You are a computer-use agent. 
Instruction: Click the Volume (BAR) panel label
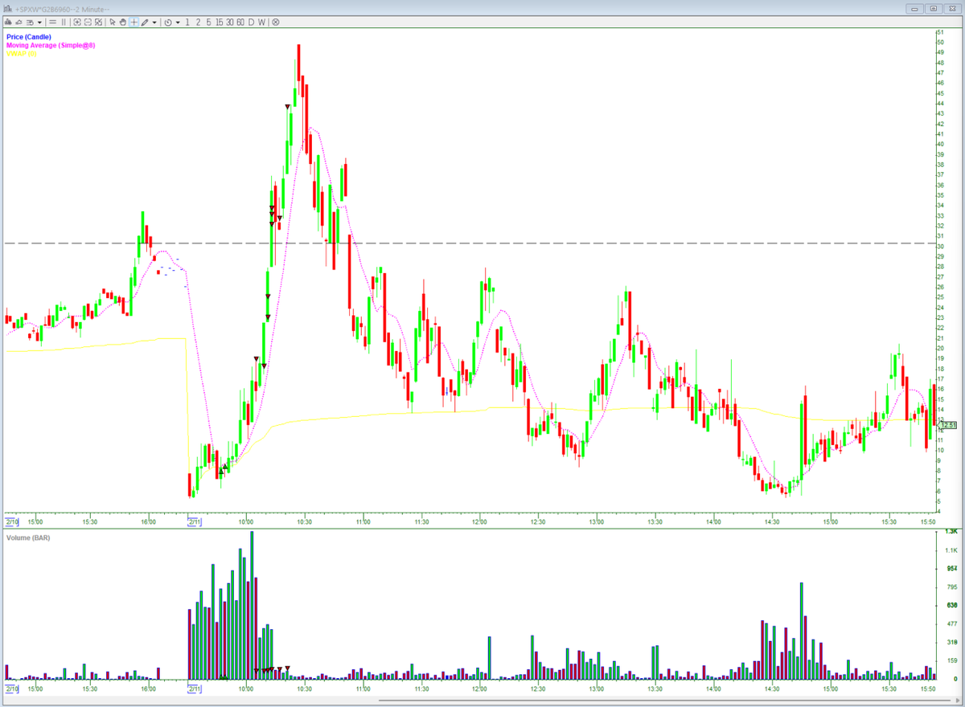27,537
